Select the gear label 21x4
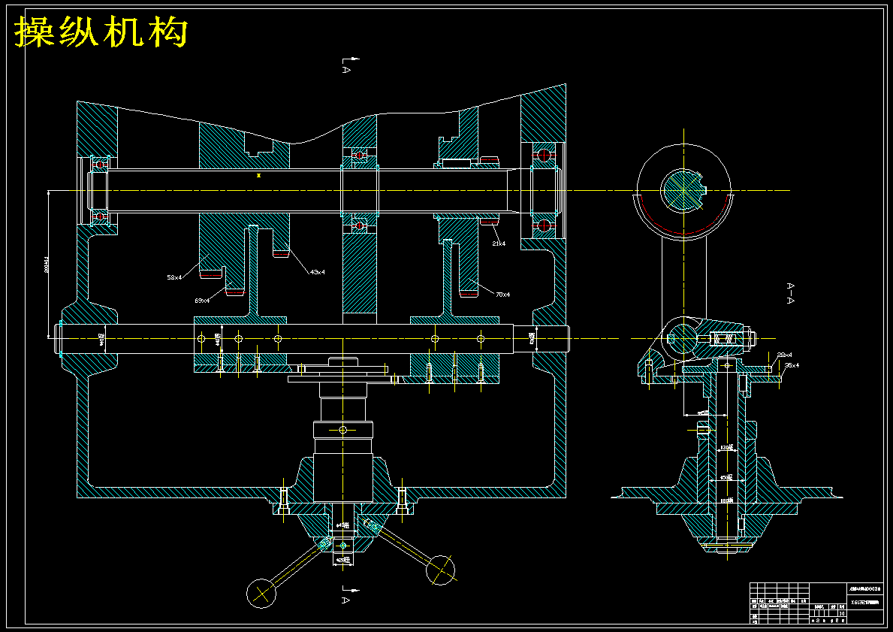The height and width of the screenshot is (632, 893). pyautogui.click(x=499, y=243)
